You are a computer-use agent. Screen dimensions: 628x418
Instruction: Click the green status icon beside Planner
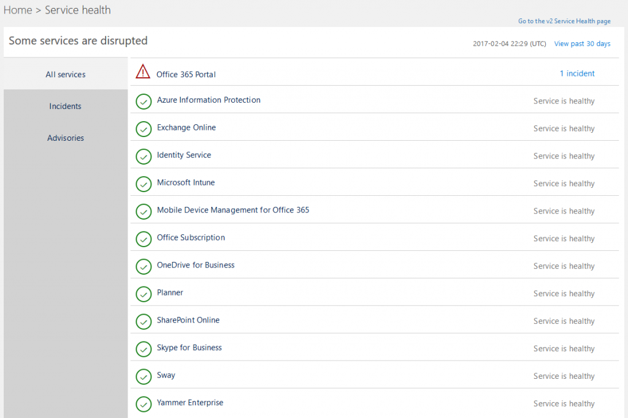143,294
